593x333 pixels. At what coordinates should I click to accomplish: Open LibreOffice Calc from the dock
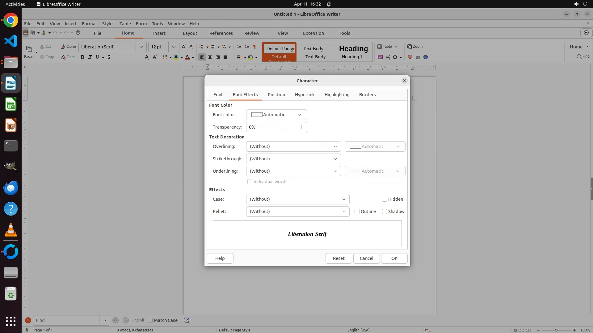11,104
